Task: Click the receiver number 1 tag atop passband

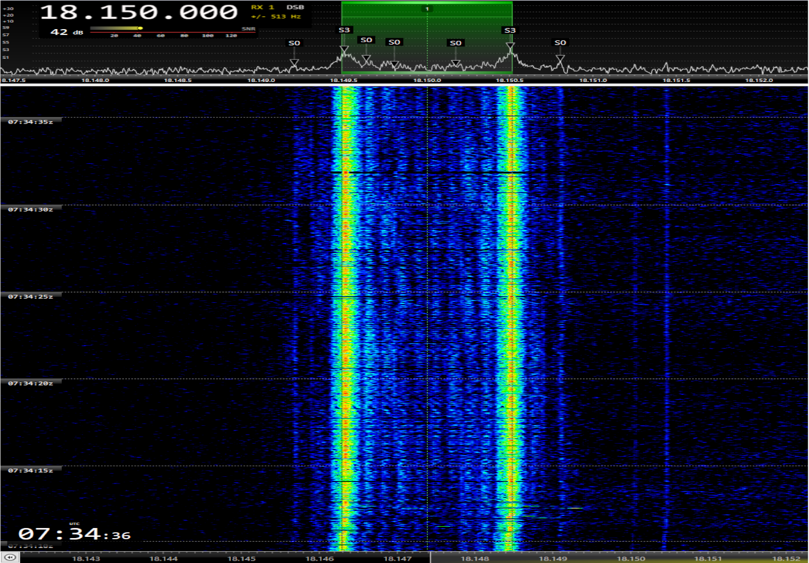Action: [426, 9]
